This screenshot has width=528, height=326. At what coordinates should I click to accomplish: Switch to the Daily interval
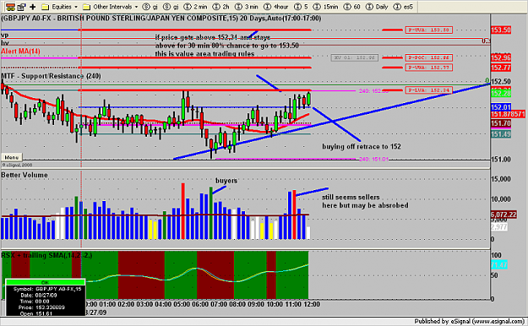(377, 7)
